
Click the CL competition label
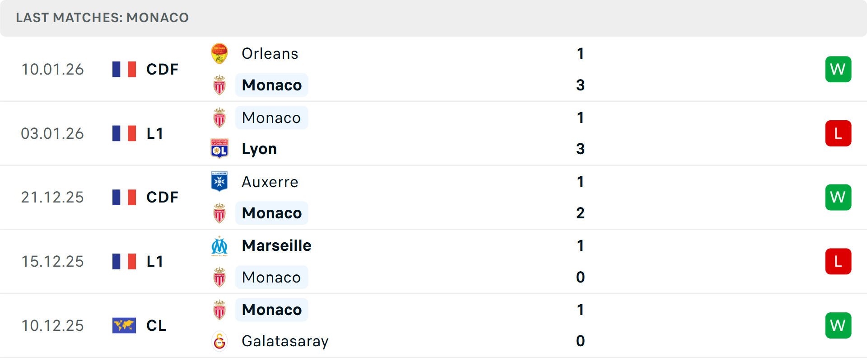coord(156,325)
